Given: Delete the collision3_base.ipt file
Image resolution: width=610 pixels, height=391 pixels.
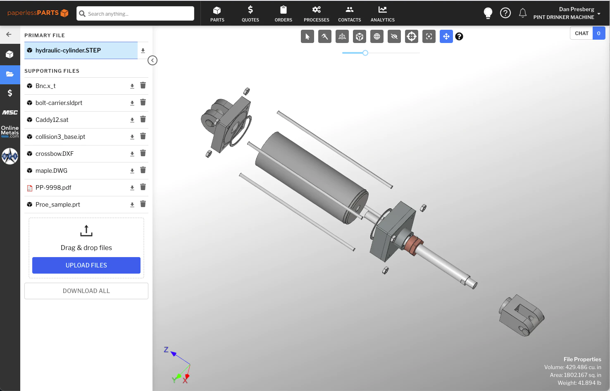Looking at the screenshot, I should [x=143, y=136].
